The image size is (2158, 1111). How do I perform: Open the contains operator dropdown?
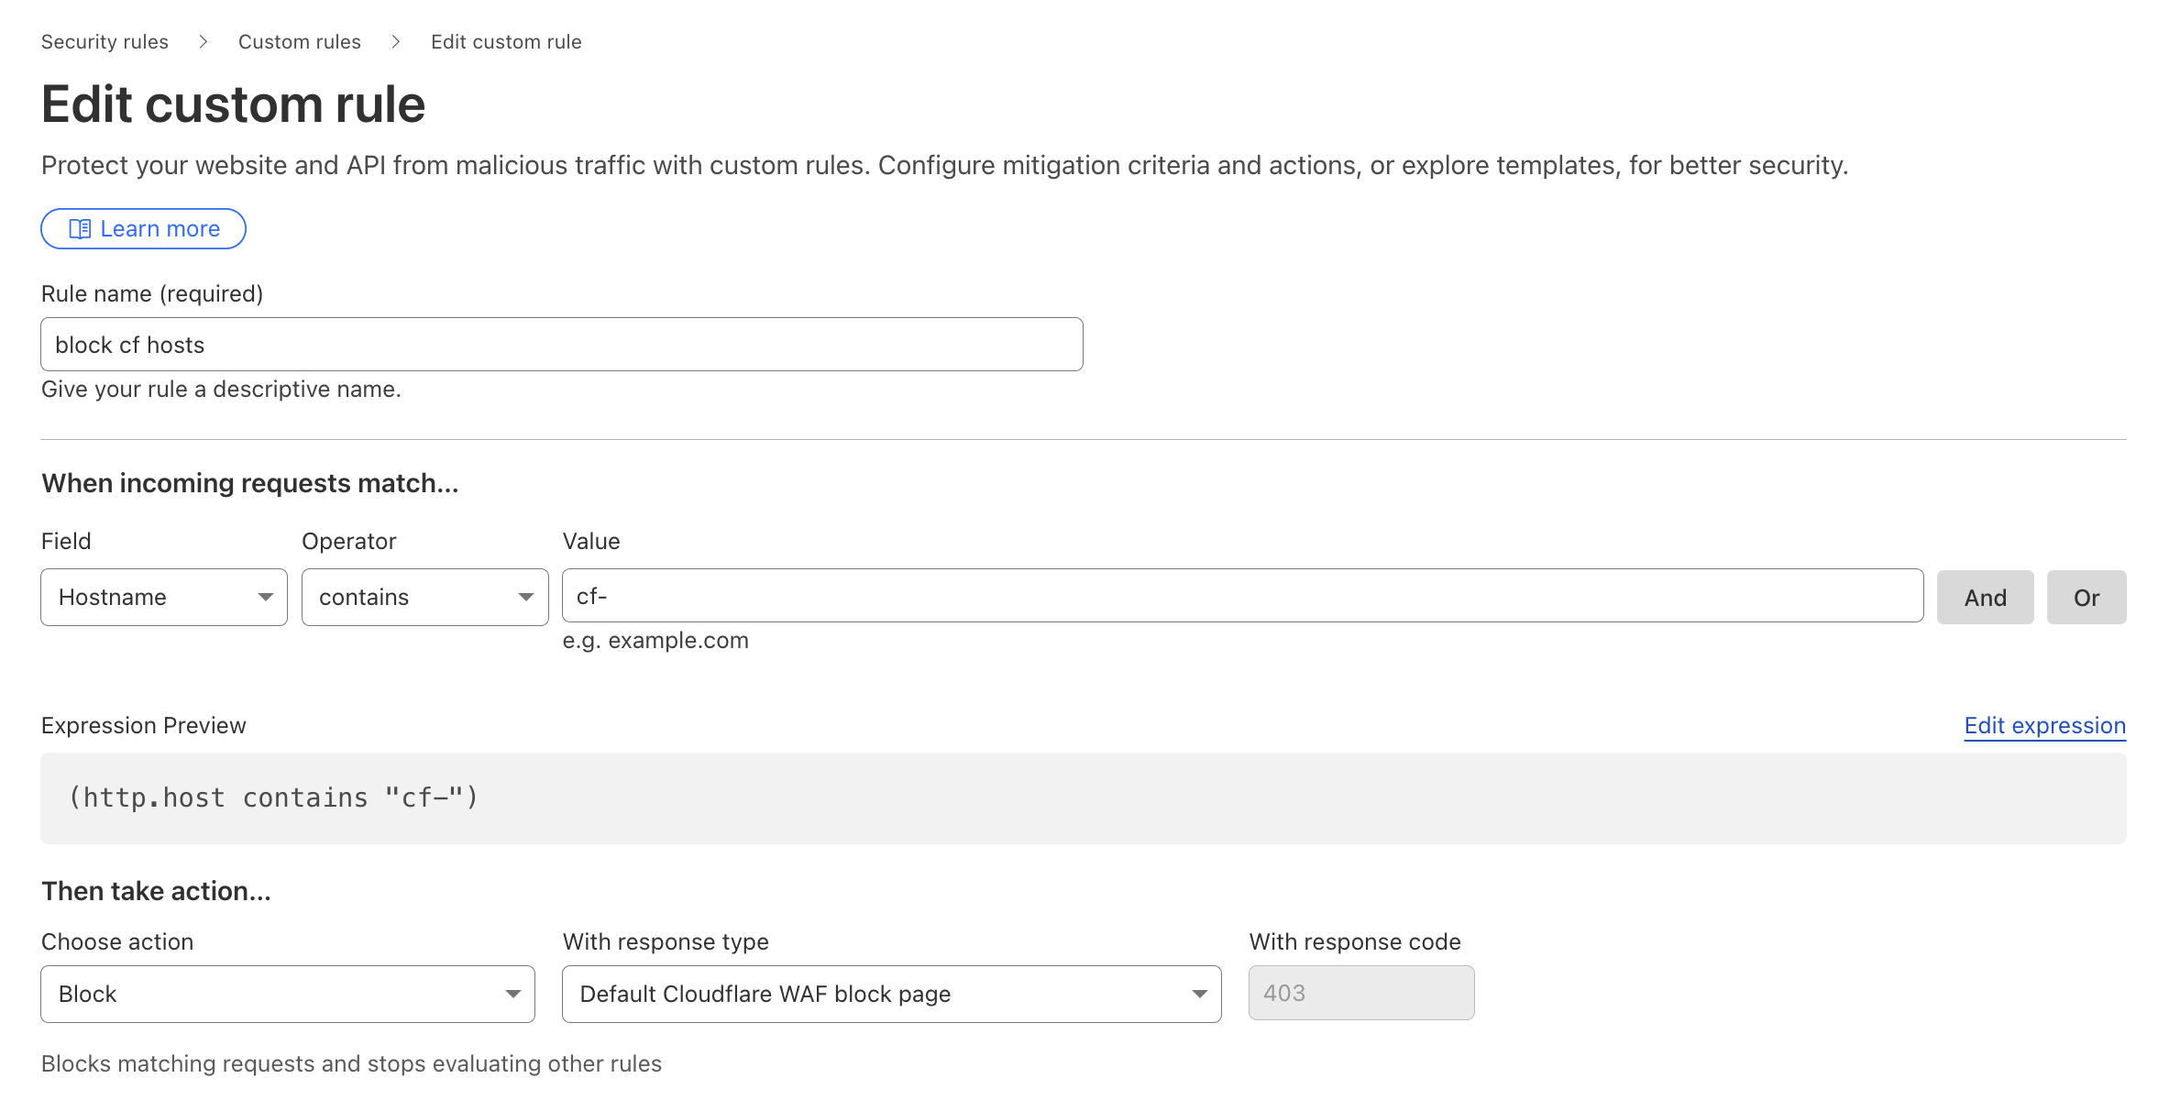tap(424, 598)
